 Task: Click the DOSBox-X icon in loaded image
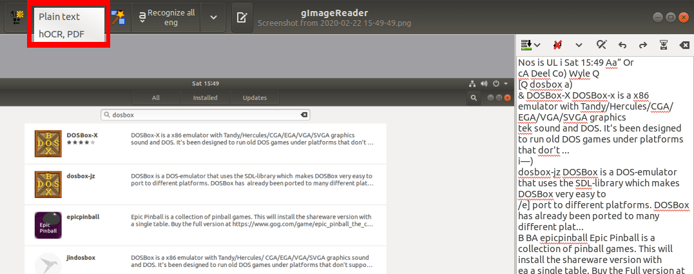(48, 144)
